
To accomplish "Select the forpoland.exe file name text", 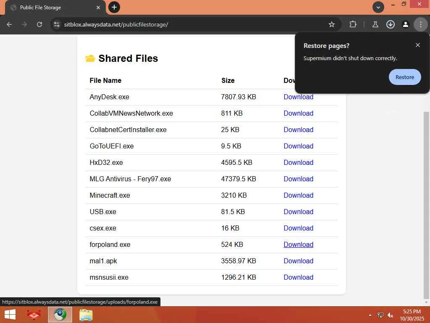I will (110, 245).
